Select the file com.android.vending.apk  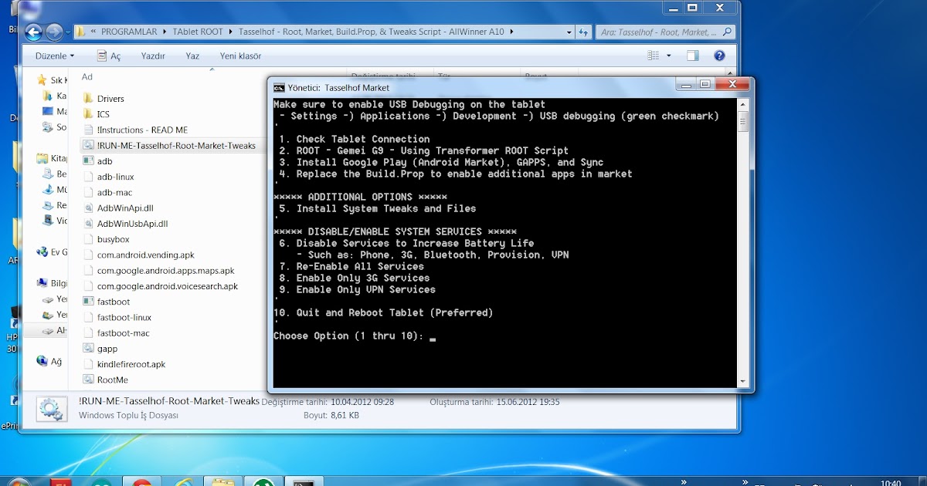(x=146, y=255)
